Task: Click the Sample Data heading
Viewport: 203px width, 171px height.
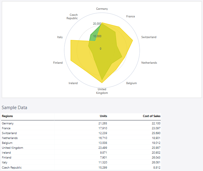Action: click(x=14, y=108)
